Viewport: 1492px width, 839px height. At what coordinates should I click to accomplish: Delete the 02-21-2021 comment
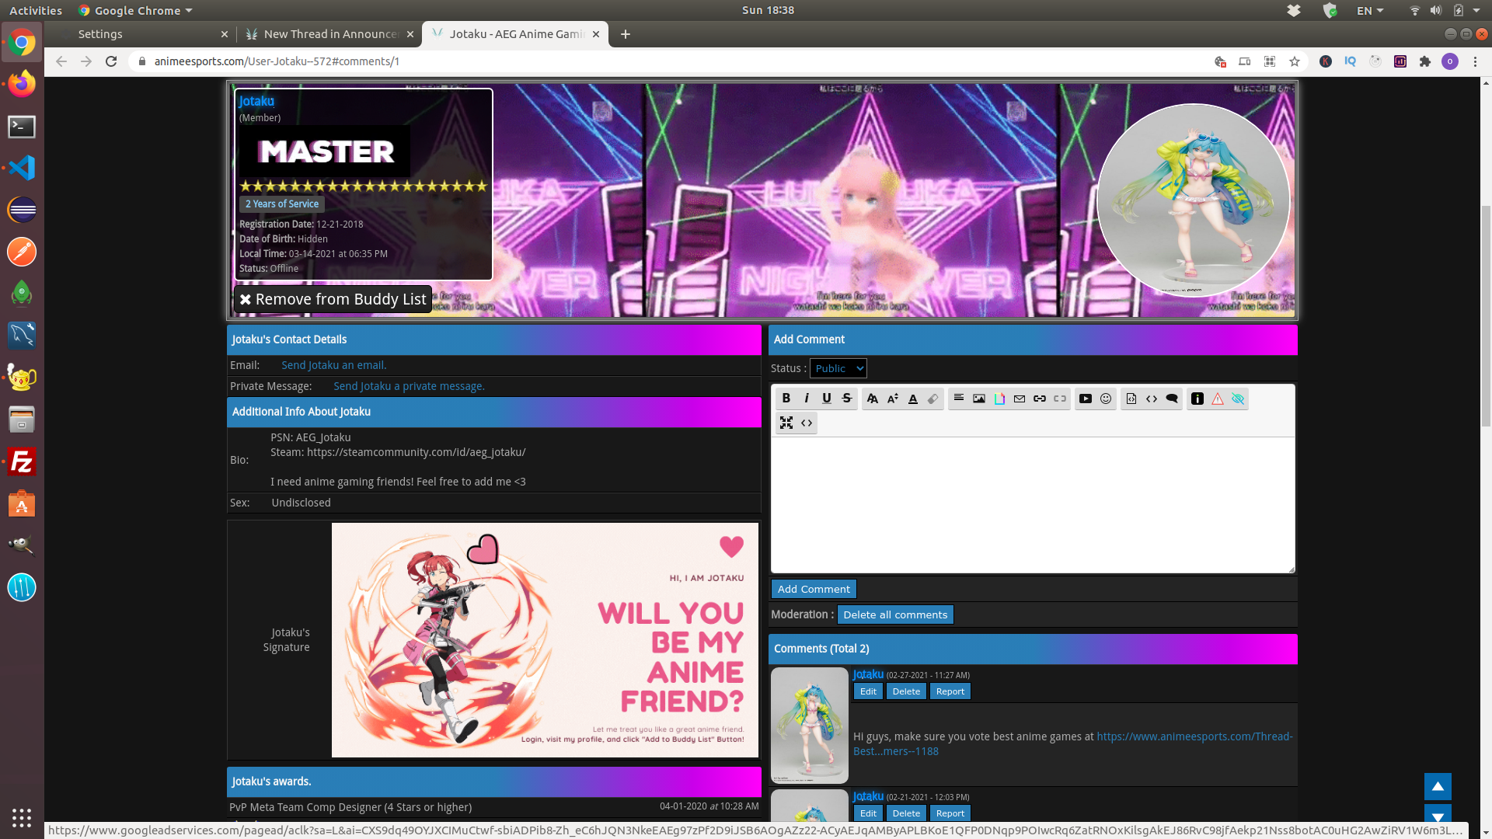click(x=906, y=813)
